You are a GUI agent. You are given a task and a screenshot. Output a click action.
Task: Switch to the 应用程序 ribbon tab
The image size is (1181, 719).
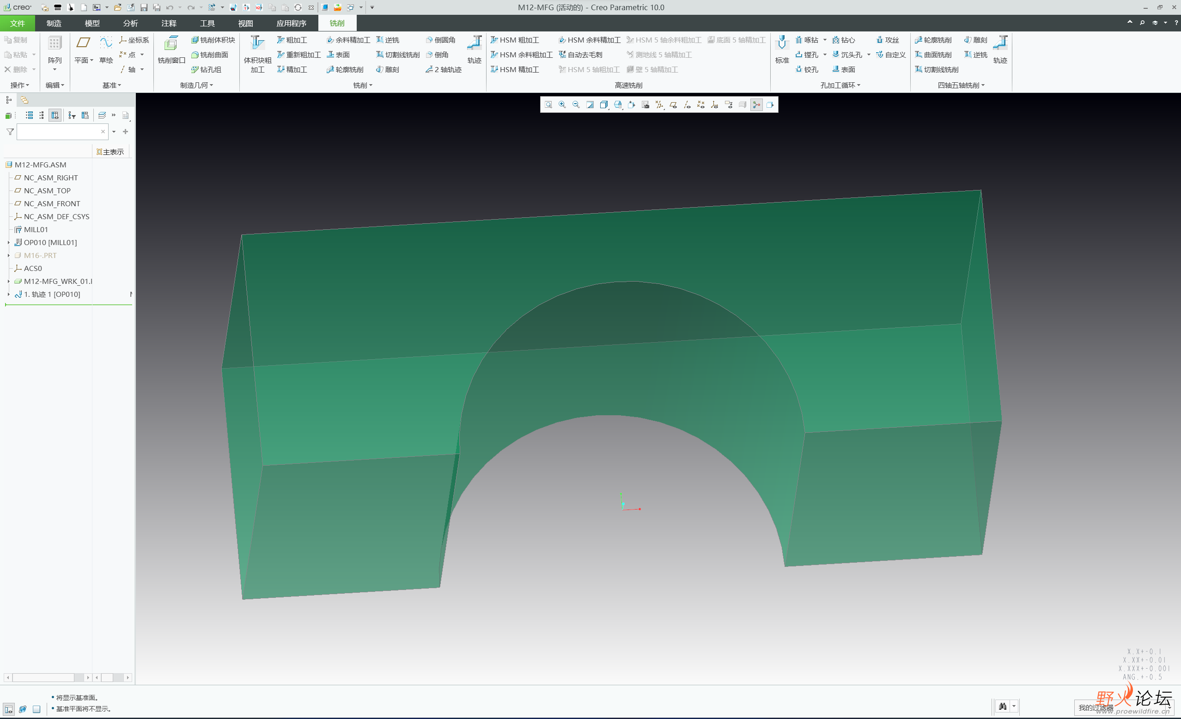(292, 23)
